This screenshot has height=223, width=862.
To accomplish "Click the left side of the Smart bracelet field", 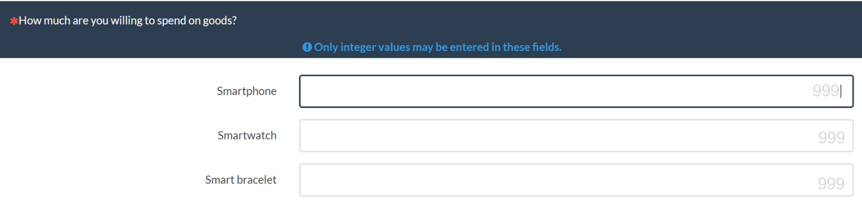I will (x=337, y=180).
